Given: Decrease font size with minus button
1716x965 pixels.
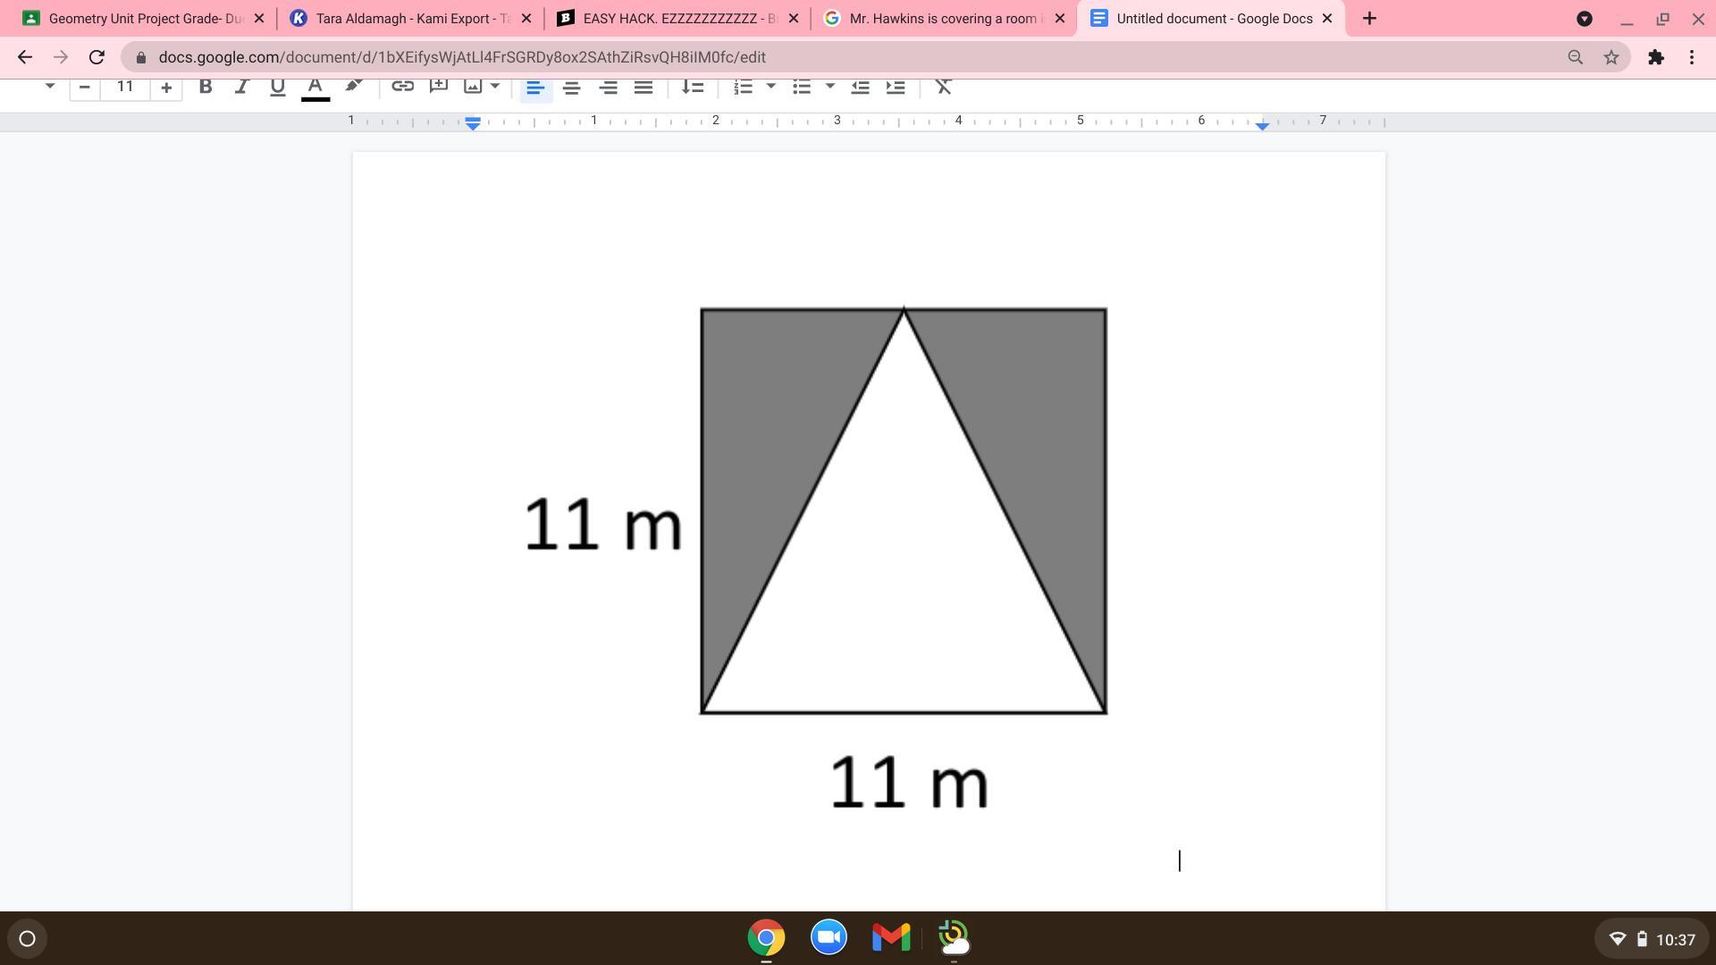Looking at the screenshot, I should 85,87.
